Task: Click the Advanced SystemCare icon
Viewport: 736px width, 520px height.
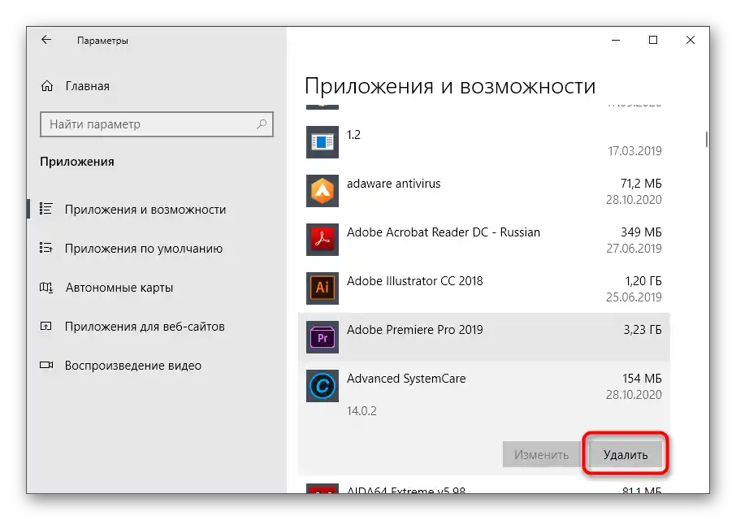Action: tap(323, 386)
